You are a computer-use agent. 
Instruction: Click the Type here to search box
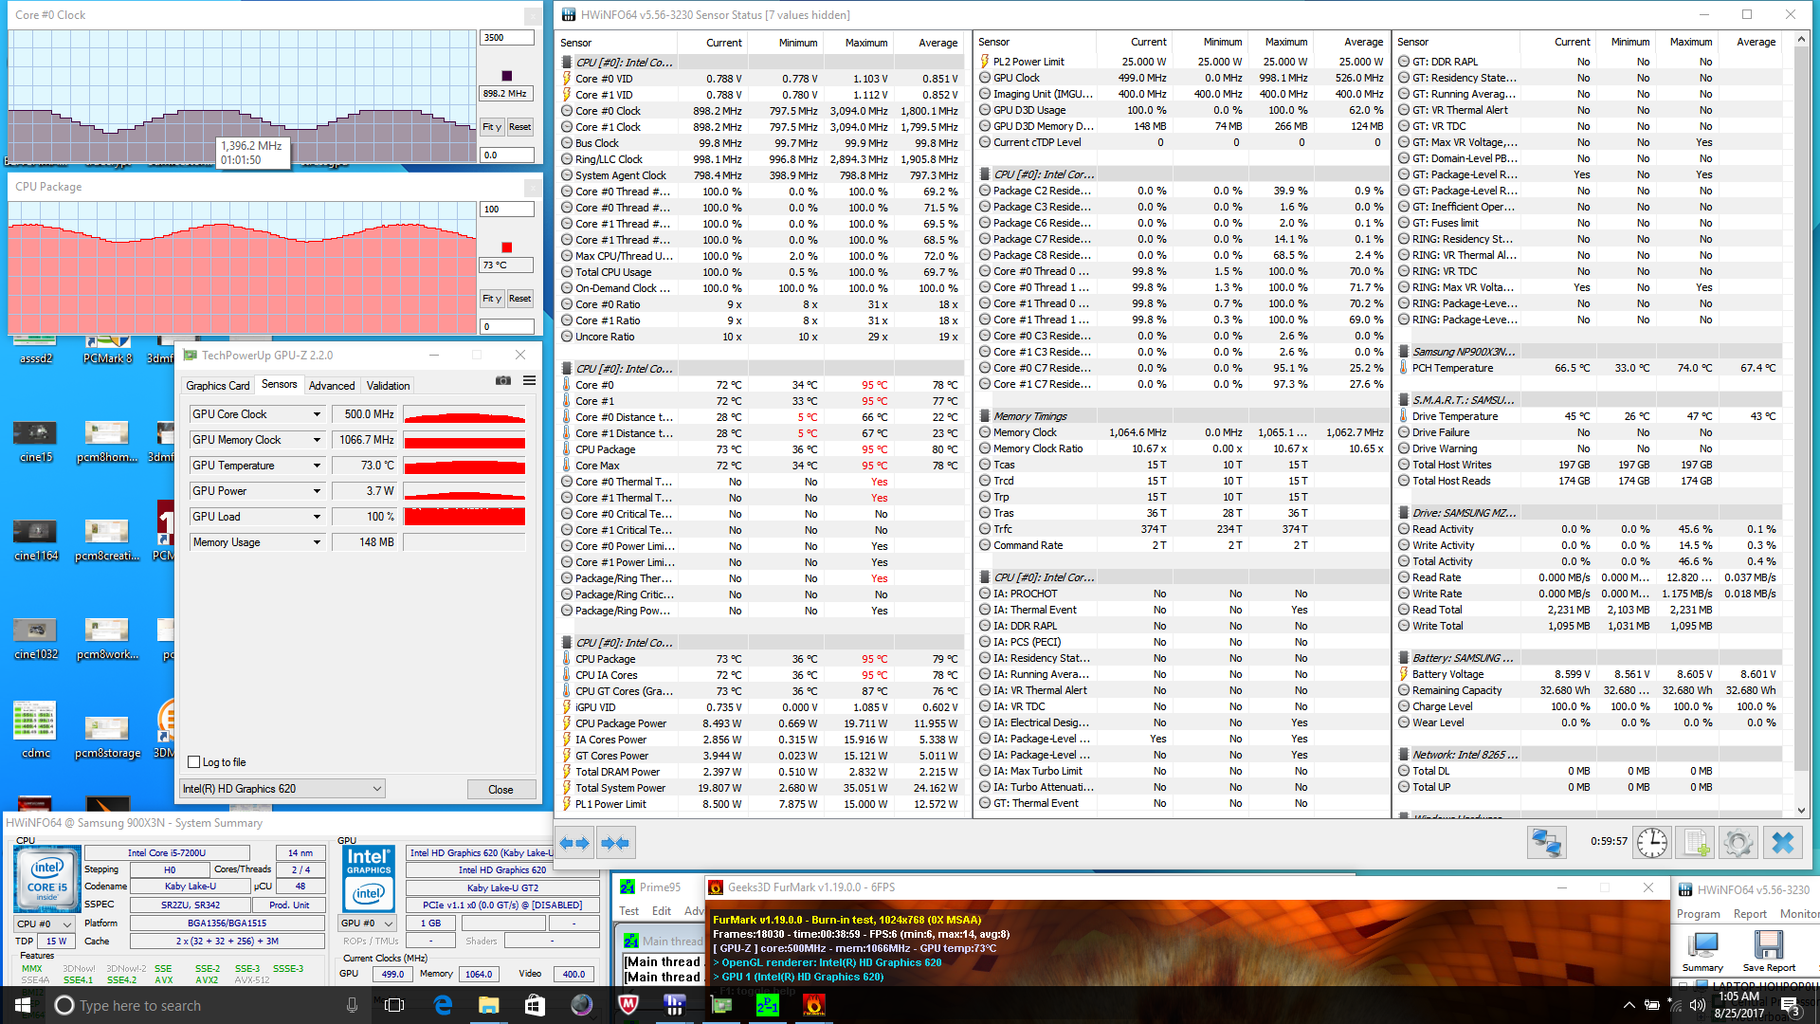point(204,1005)
